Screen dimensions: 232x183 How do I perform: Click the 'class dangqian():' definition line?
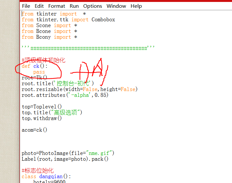(x=46, y=177)
